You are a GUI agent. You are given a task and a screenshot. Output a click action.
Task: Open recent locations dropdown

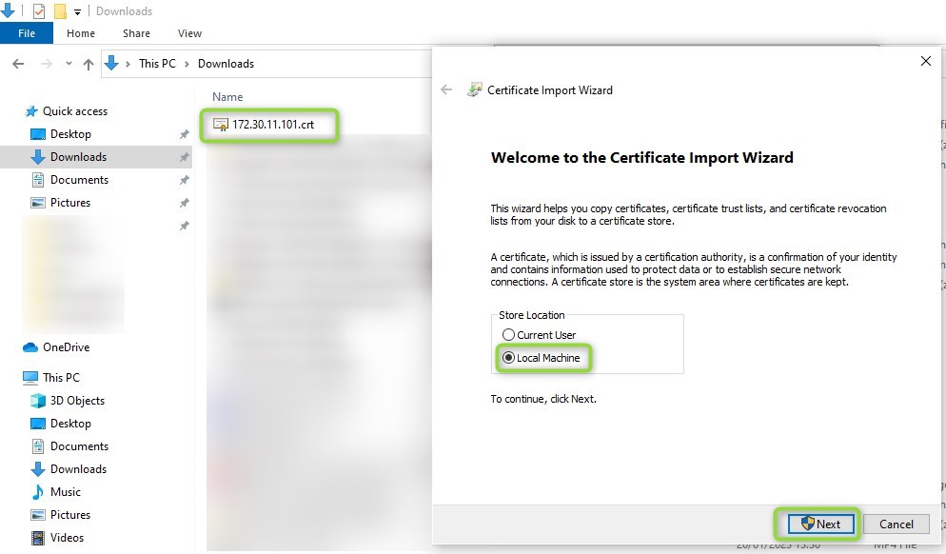click(x=69, y=64)
